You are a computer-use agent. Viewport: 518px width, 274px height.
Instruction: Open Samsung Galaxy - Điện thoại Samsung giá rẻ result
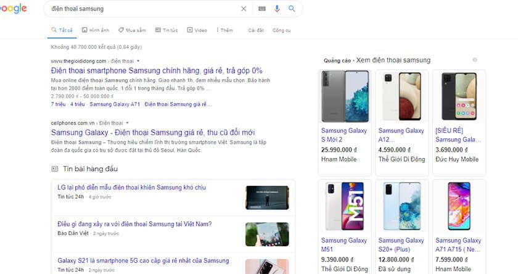153,133
